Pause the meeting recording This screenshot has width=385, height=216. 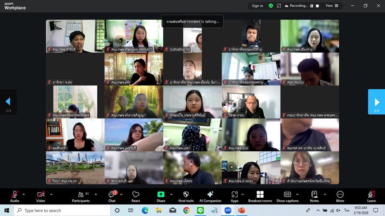coord(311,6)
